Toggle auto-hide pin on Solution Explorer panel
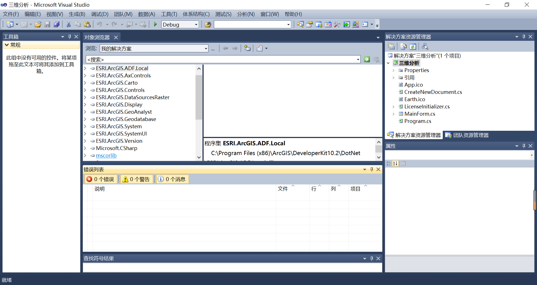The width and height of the screenshot is (537, 285). (524, 37)
